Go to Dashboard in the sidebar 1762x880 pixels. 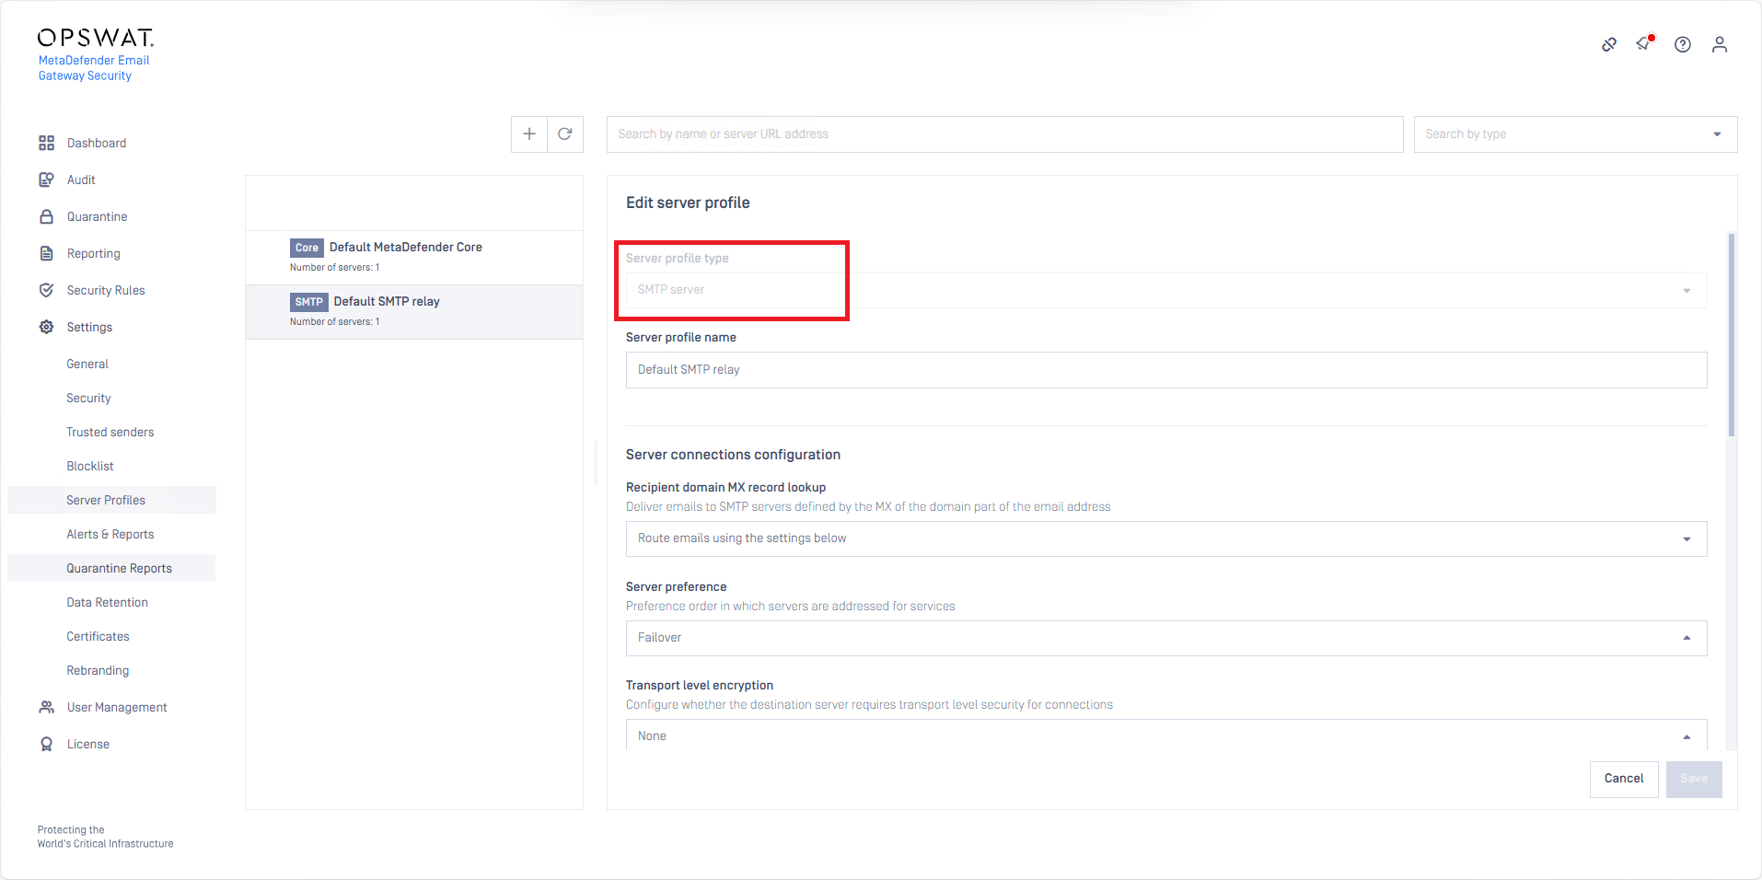click(96, 143)
